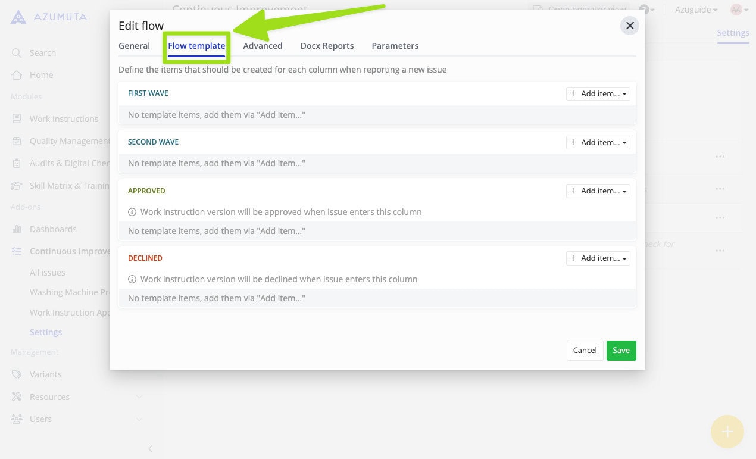The height and width of the screenshot is (459, 756).
Task: Close the Edit flow dialog with X
Action: (629, 26)
